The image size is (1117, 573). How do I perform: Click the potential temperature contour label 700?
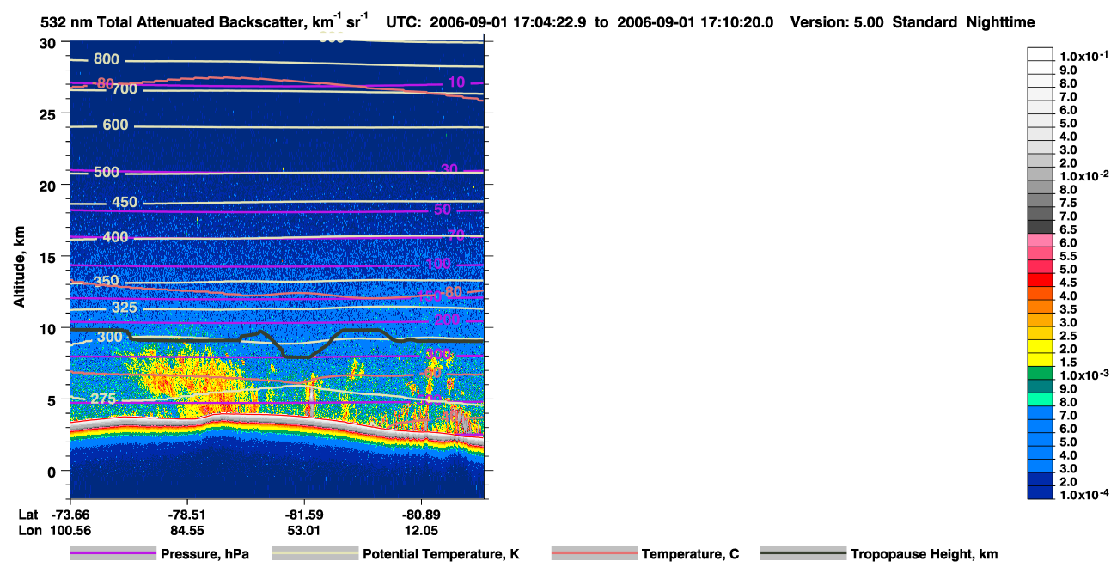[x=125, y=88]
